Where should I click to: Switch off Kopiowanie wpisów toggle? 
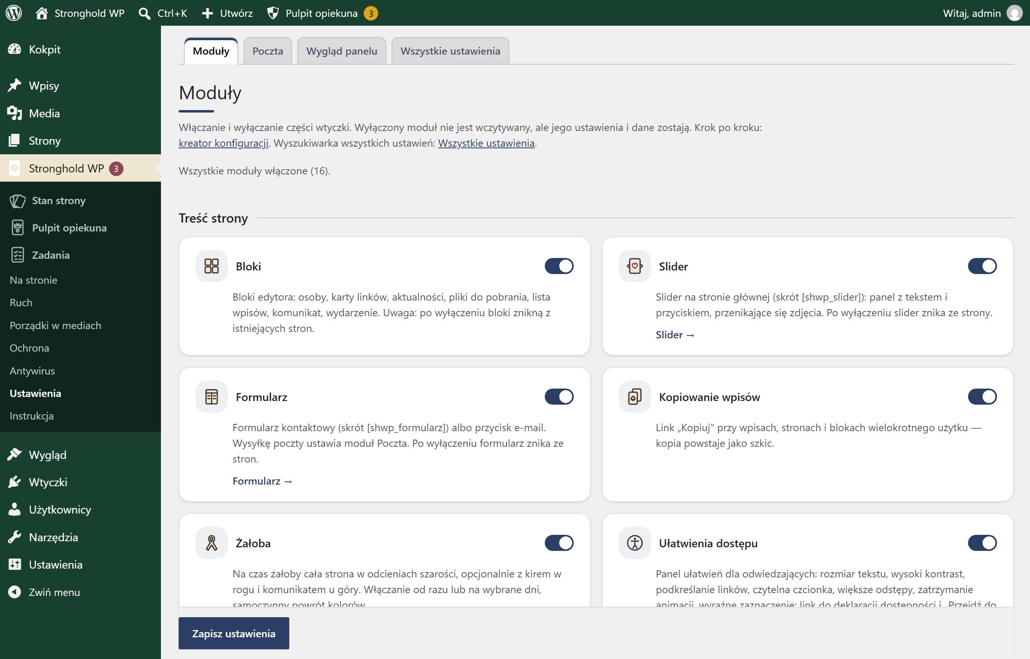coord(982,397)
